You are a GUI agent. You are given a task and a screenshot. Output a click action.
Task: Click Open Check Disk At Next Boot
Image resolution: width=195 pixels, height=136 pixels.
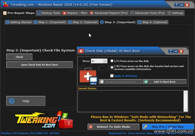40,65
